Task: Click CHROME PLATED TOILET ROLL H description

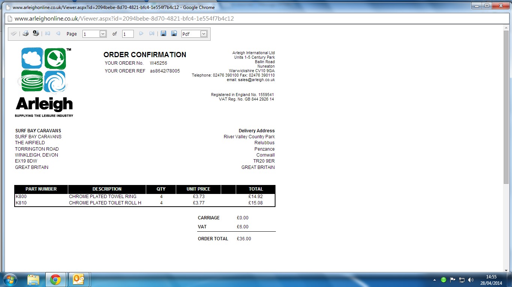Action: pos(105,203)
